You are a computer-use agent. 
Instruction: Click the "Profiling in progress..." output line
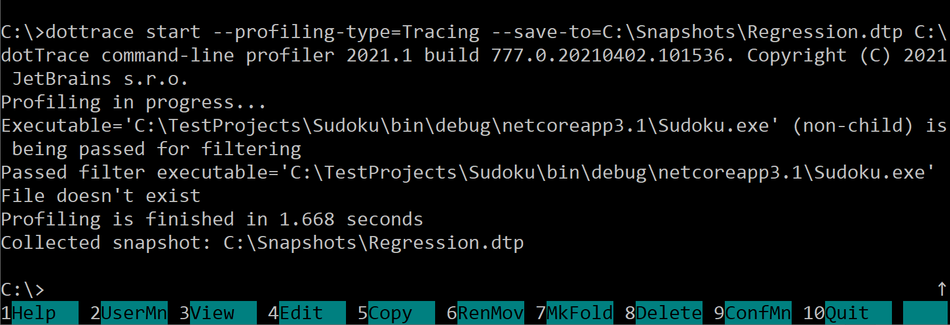tap(133, 102)
